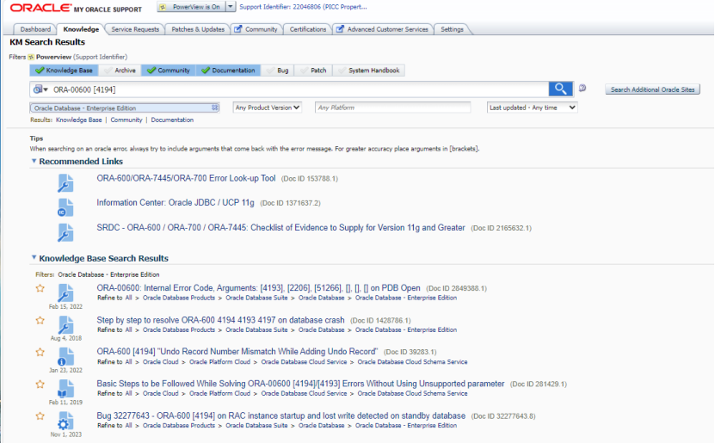Favorite the Basic Steps to be Followed result
Image resolution: width=715 pixels, height=443 pixels.
point(40,385)
